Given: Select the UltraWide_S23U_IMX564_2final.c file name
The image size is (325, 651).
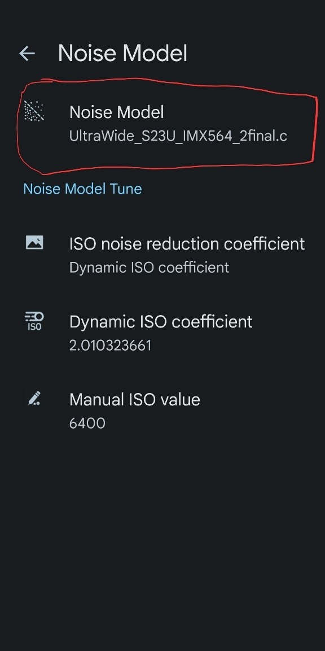Looking at the screenshot, I should [x=178, y=136].
